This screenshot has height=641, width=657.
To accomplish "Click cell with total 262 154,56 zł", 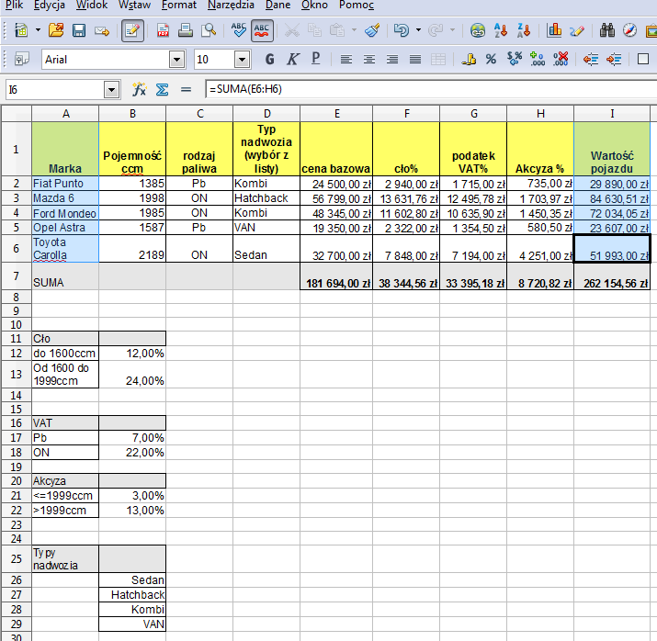I will (612, 276).
